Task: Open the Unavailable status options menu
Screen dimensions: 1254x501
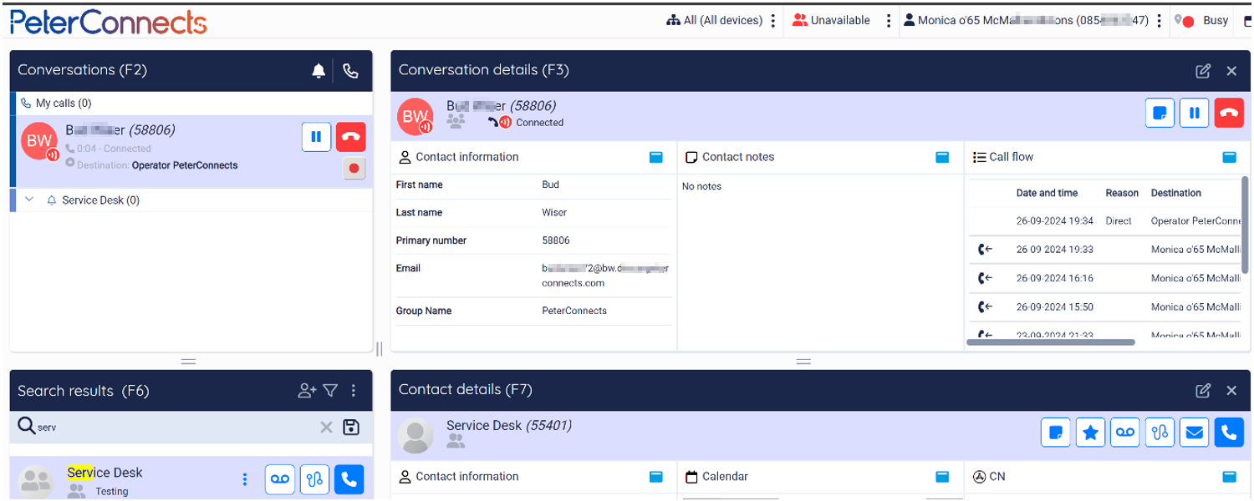Action: pos(889,20)
